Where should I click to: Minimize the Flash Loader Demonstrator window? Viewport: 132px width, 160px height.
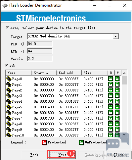95,5
